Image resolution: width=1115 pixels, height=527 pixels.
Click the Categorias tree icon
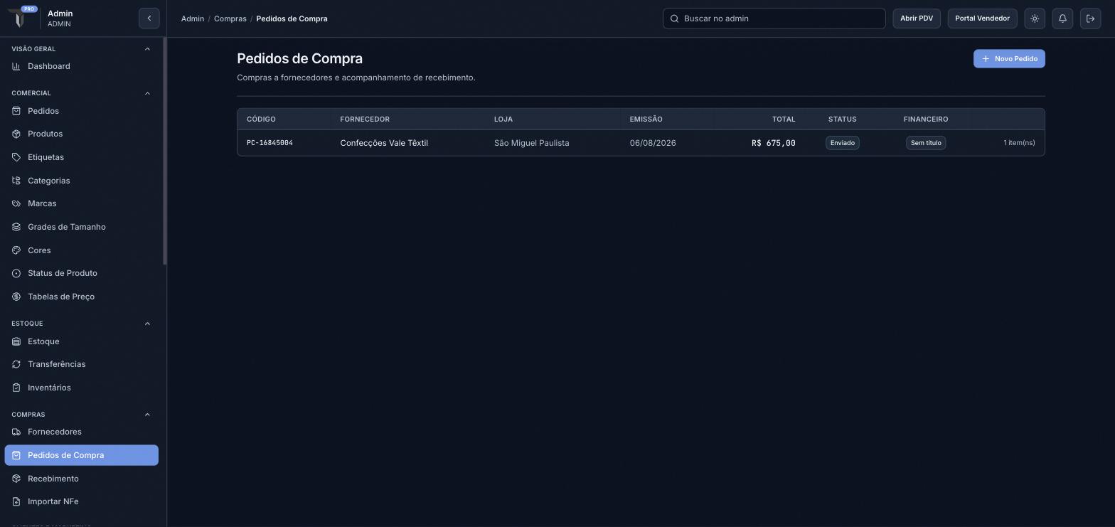[x=16, y=181]
